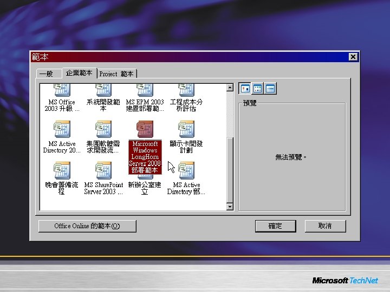Click the template list scroll up arrow
The height and width of the screenshot is (292, 390).
click(x=230, y=88)
